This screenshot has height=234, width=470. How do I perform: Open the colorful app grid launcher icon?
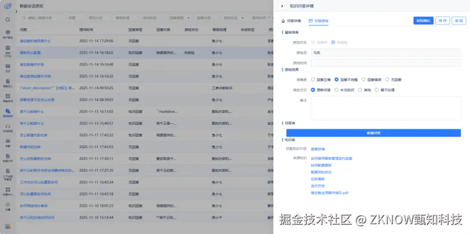(8, 226)
